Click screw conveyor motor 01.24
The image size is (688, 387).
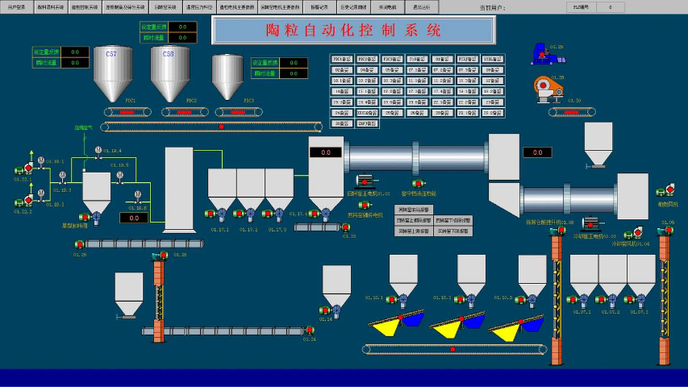(x=310, y=330)
